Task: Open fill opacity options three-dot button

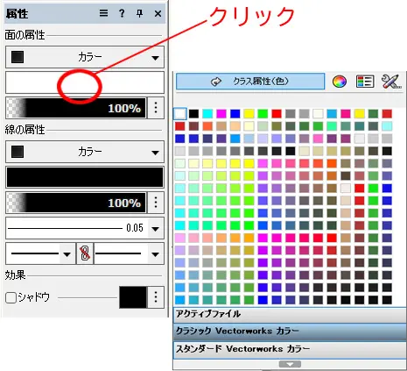Action: (156, 108)
